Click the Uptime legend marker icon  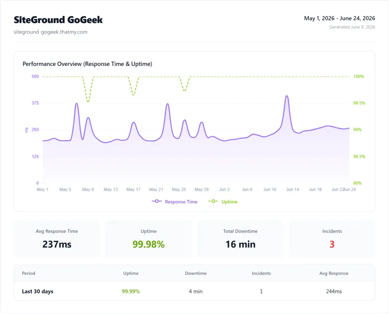point(213,201)
